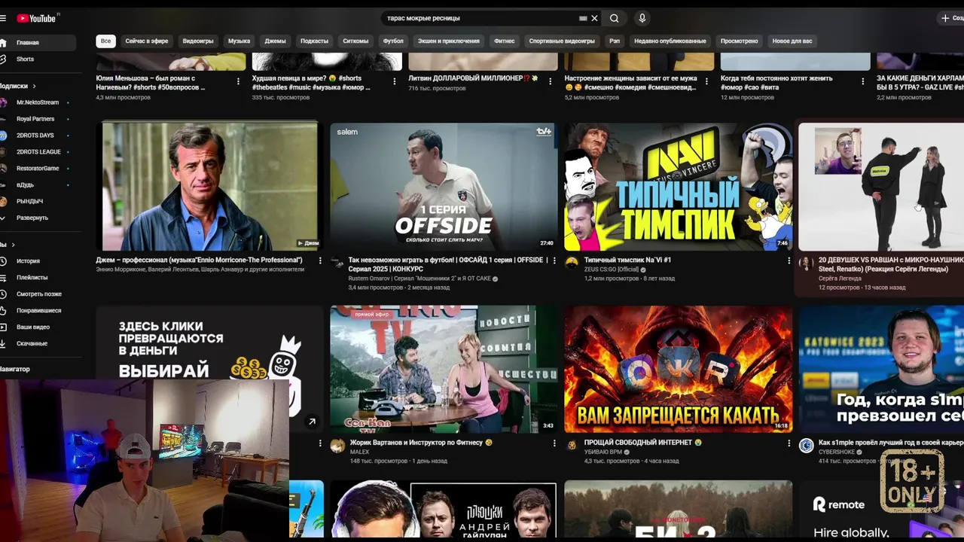Open more options for Когда тебя постоянно хотят женить
The height and width of the screenshot is (542, 964).
pyautogui.click(x=863, y=81)
